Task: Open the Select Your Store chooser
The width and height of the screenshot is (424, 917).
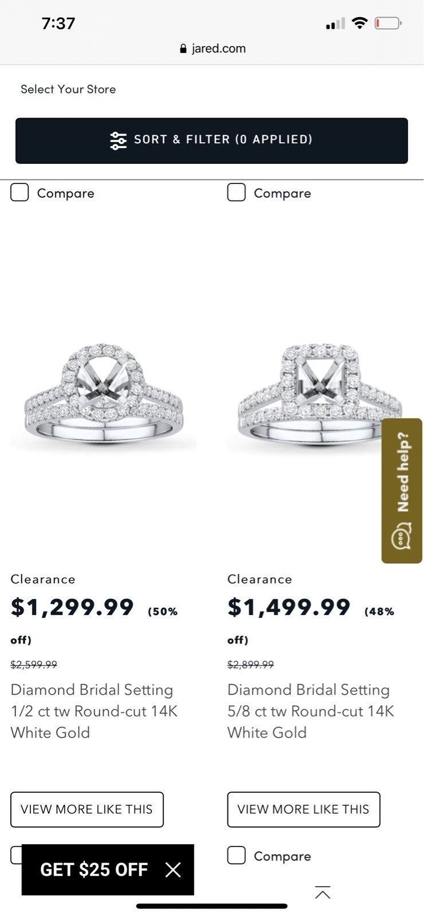Action: click(x=68, y=89)
